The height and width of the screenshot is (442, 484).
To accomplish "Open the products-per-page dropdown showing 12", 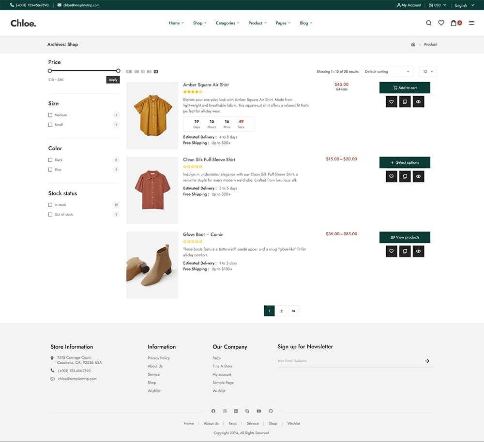I will 427,71.
